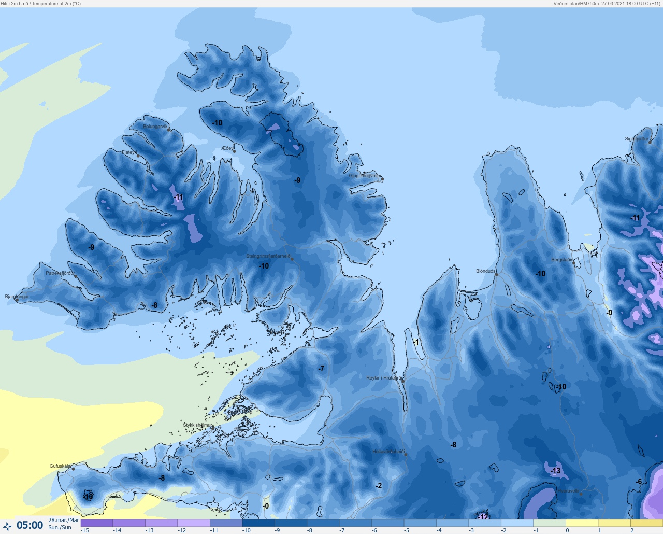
Task: Click the Siglufjörður station label
Action: pyautogui.click(x=637, y=139)
